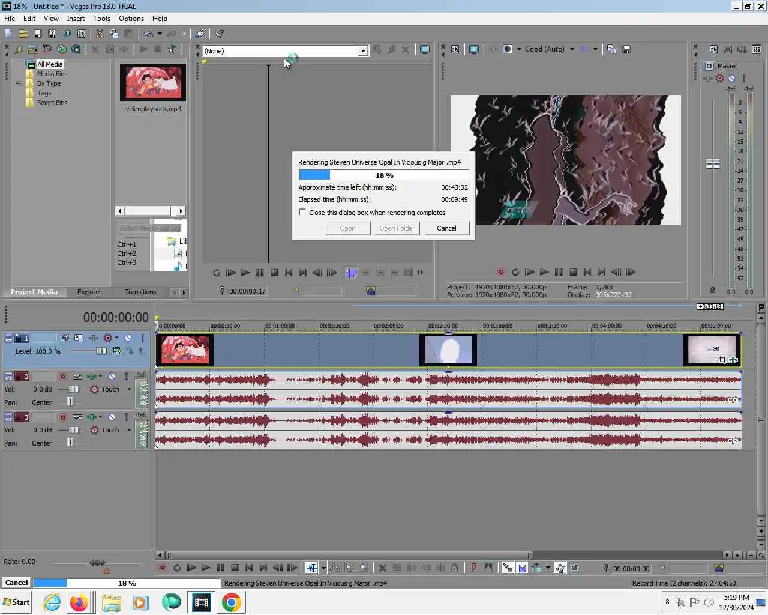The height and width of the screenshot is (615, 768).
Task: Solo audio track 3
Action: pyautogui.click(x=126, y=417)
